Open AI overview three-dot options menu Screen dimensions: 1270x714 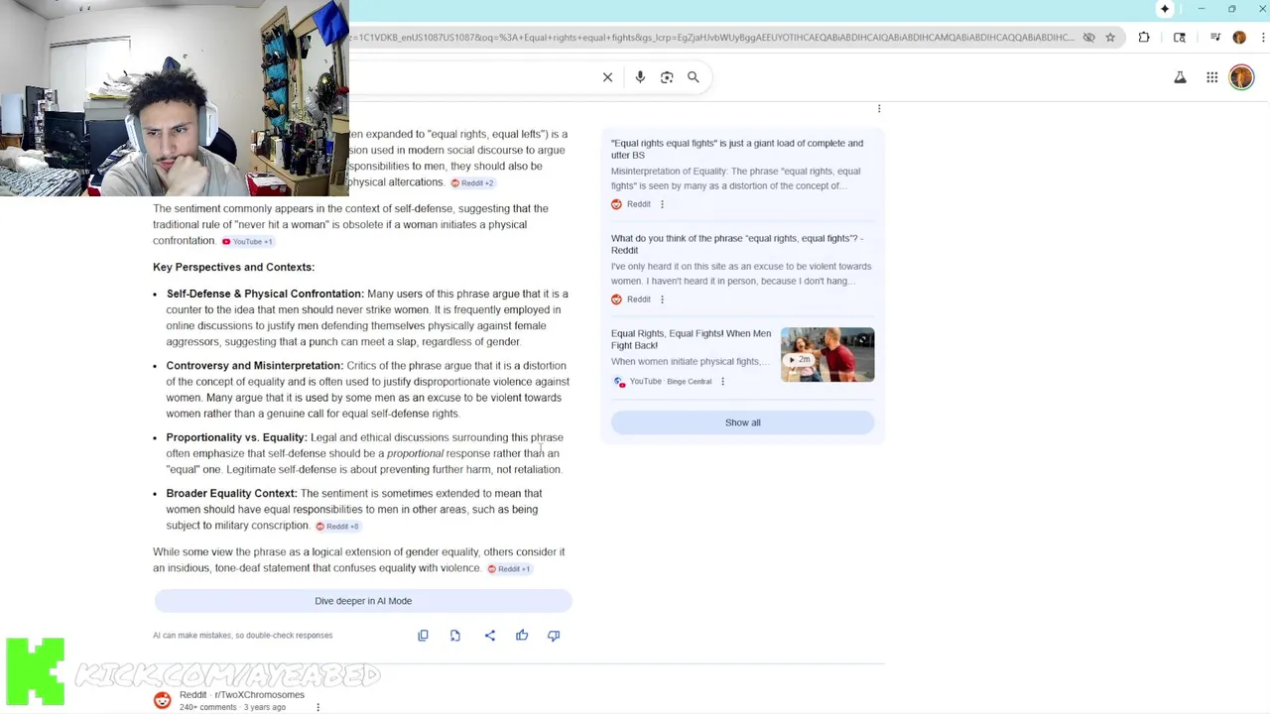879,108
